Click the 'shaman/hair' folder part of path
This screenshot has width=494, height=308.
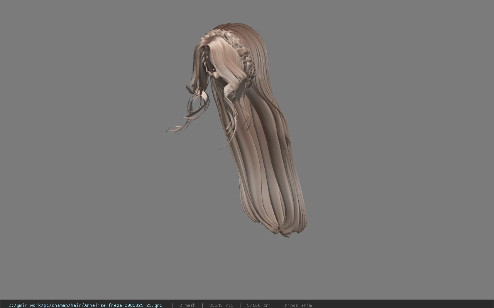pos(67,305)
